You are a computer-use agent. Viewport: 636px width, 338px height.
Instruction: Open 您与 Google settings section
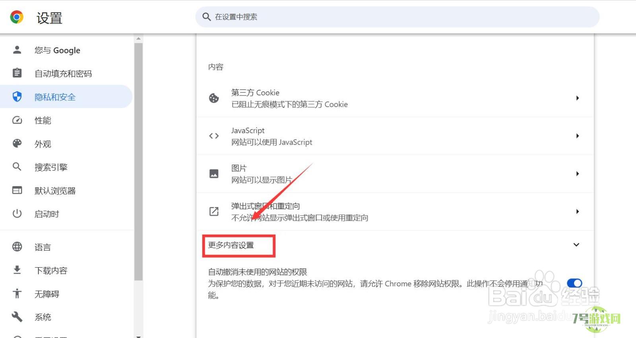point(66,50)
